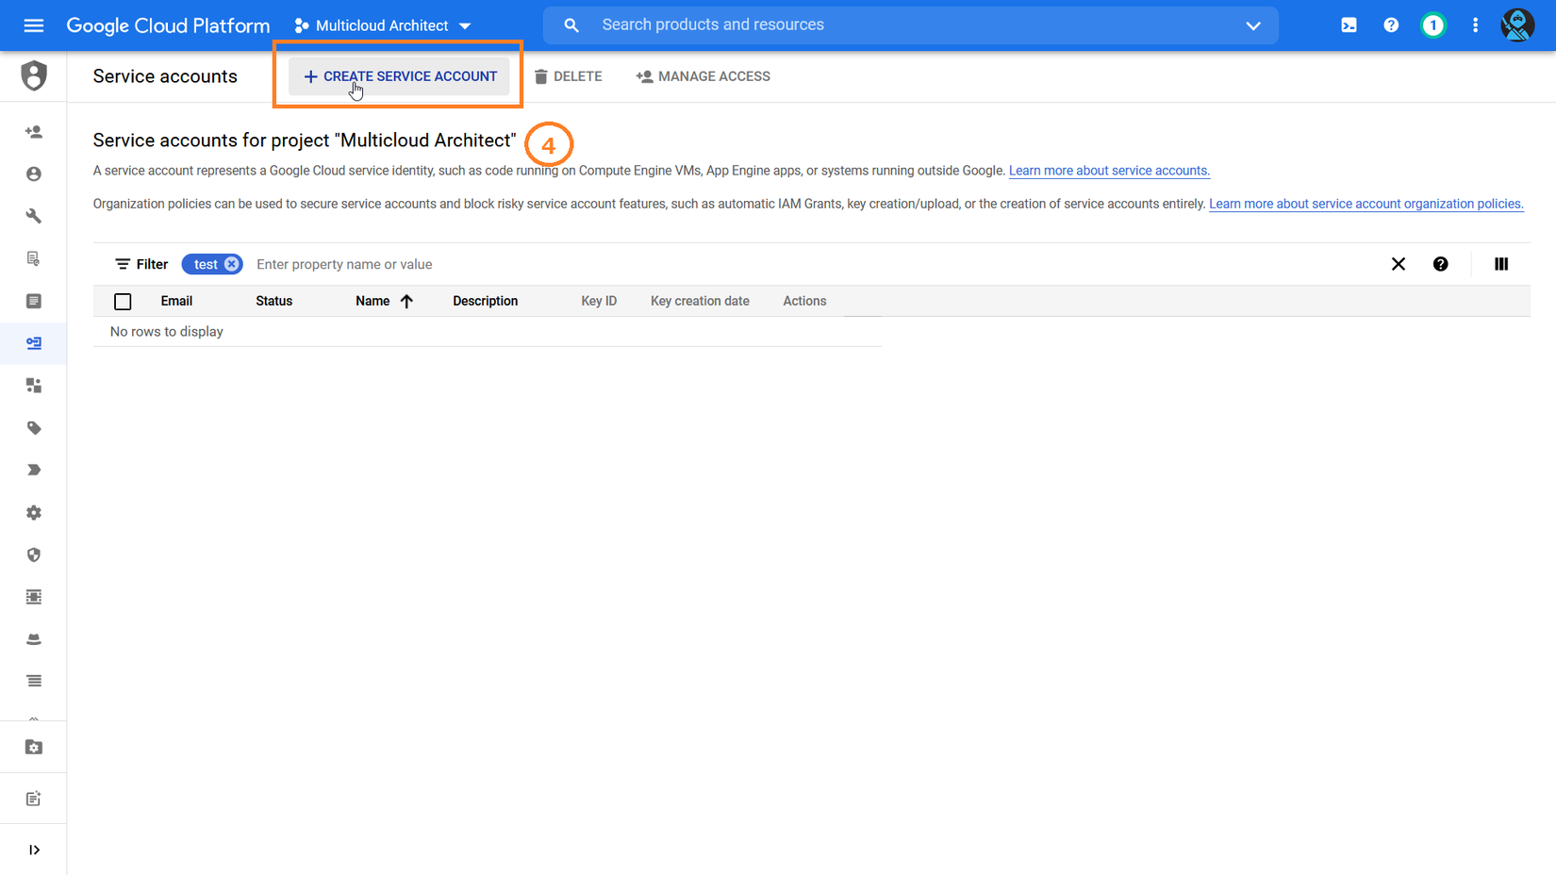1556x875 pixels.
Task: Open Identity-Aware Proxy sidebar icon
Action: point(34,597)
